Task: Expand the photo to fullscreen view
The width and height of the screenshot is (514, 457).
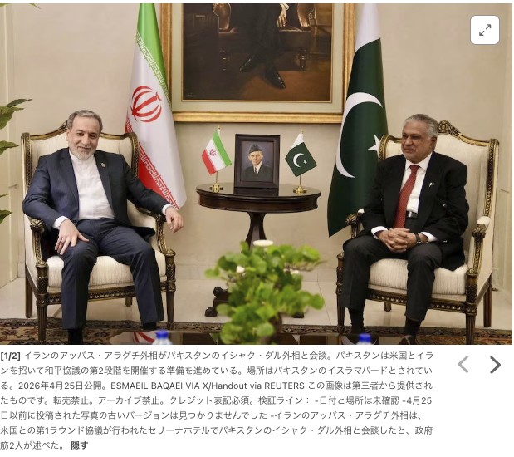Action: click(x=484, y=30)
